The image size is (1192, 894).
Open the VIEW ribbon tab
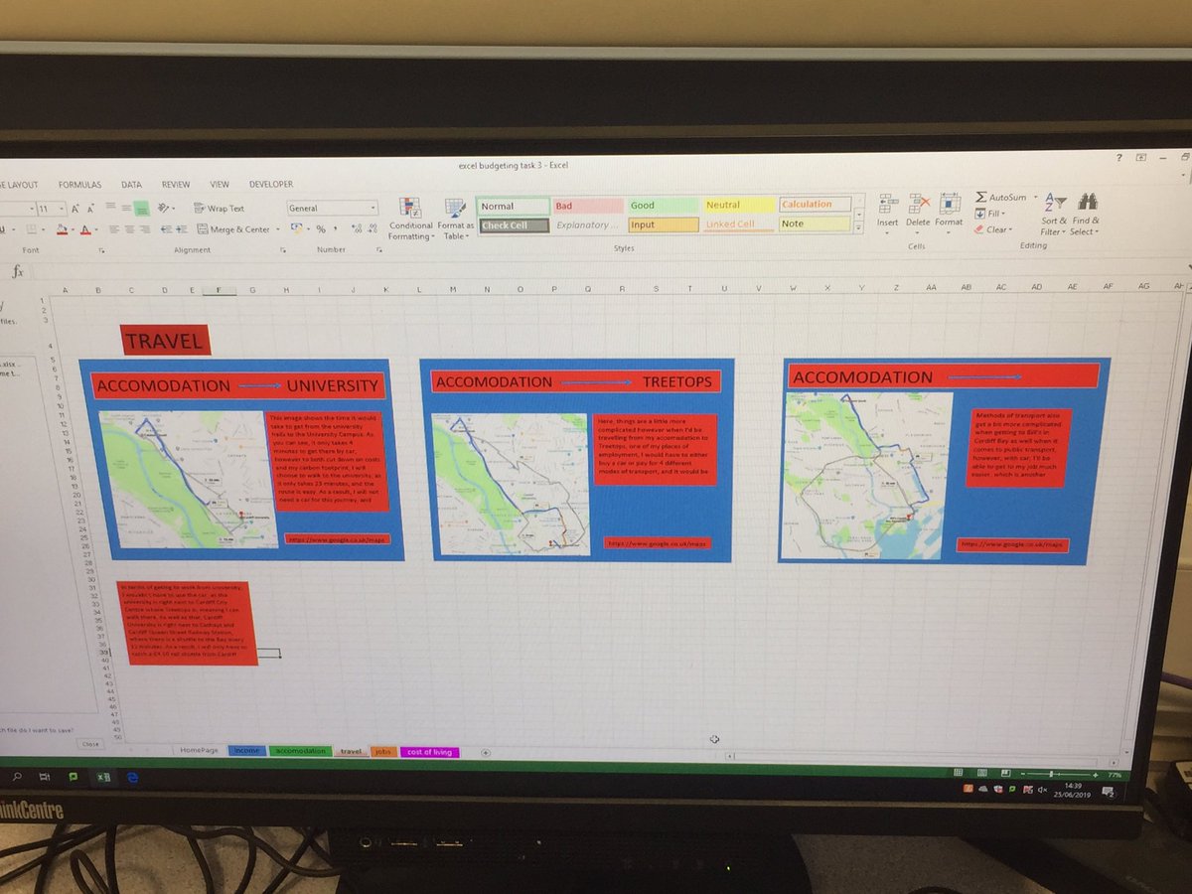click(220, 185)
